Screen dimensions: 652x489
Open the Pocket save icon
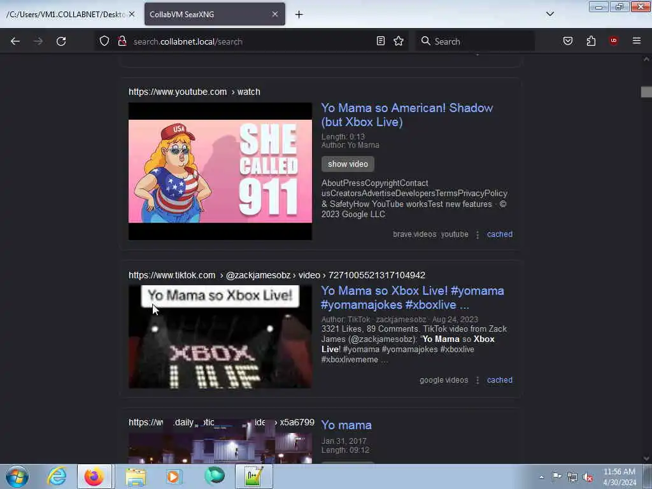568,41
